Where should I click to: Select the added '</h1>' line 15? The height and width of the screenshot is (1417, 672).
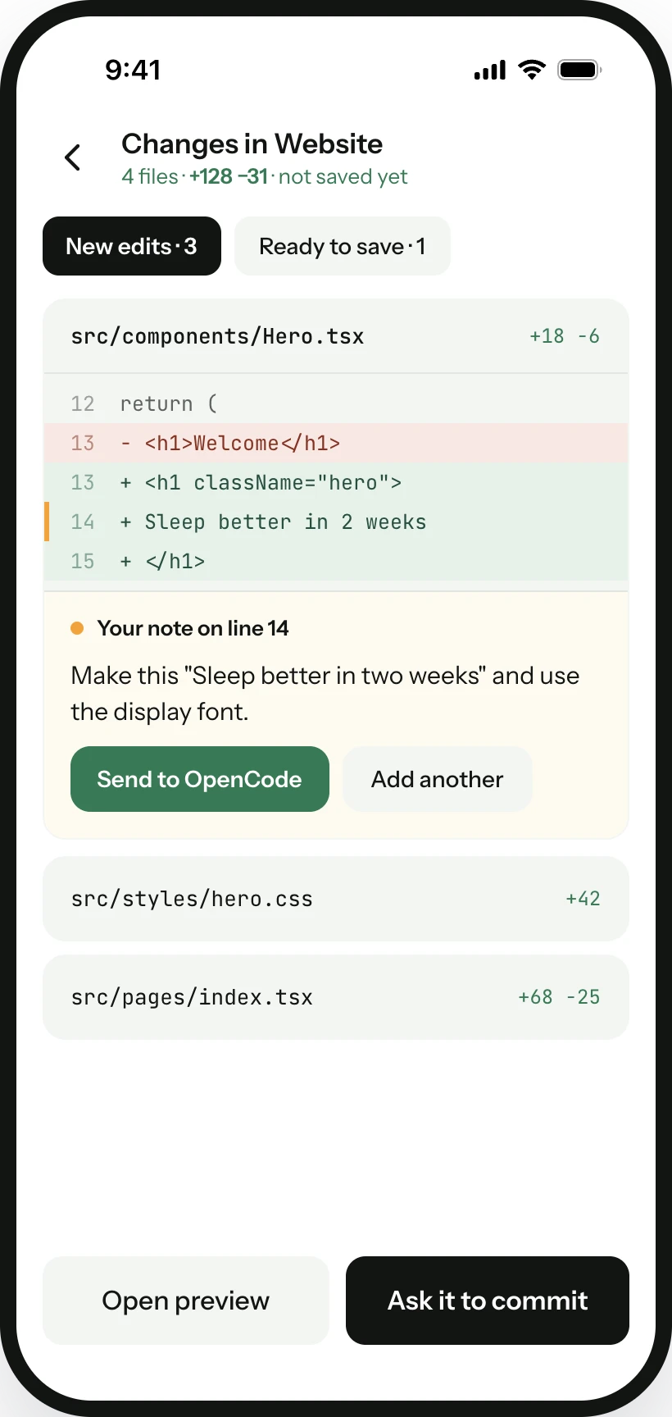coord(336,561)
